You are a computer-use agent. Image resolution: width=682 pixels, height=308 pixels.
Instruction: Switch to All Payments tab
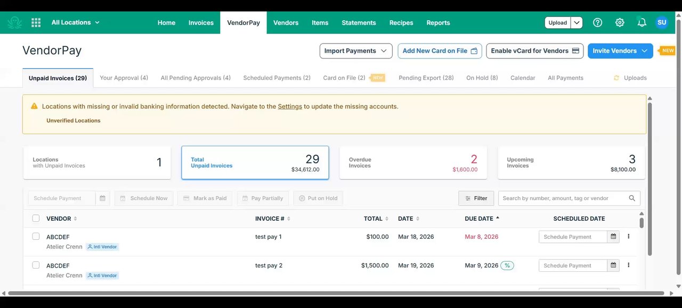565,78
